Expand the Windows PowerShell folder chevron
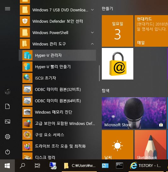 point(92,33)
